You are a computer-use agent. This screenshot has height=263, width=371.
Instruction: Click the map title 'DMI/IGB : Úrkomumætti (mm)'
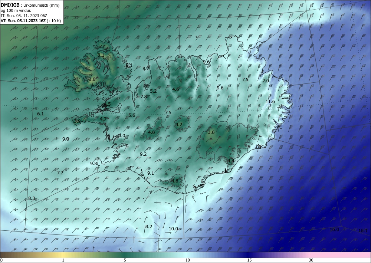point(30,5)
